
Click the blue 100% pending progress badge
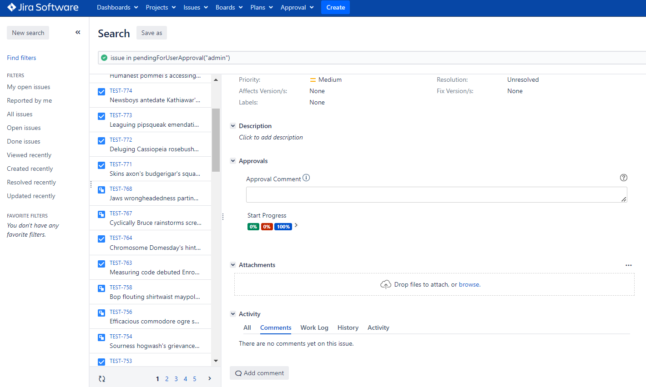coord(283,227)
